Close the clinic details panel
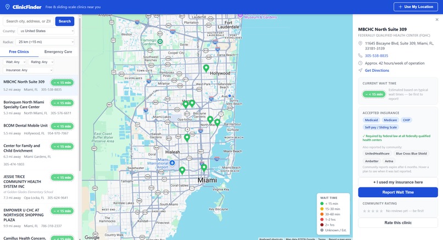443x240 pixels. (437, 20)
